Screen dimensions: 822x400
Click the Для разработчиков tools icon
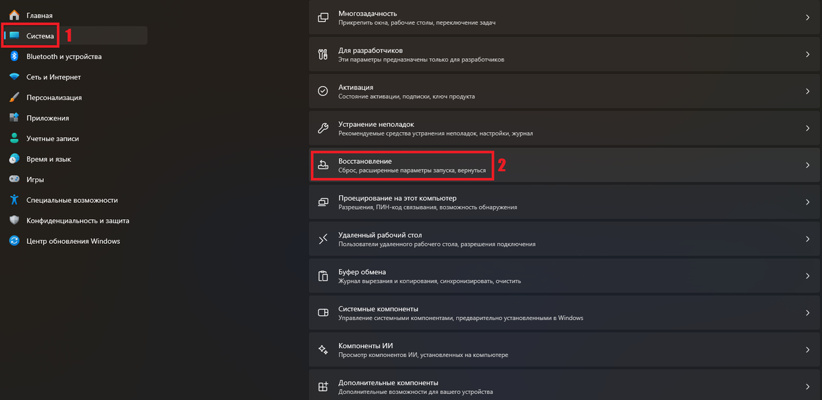pyautogui.click(x=323, y=52)
